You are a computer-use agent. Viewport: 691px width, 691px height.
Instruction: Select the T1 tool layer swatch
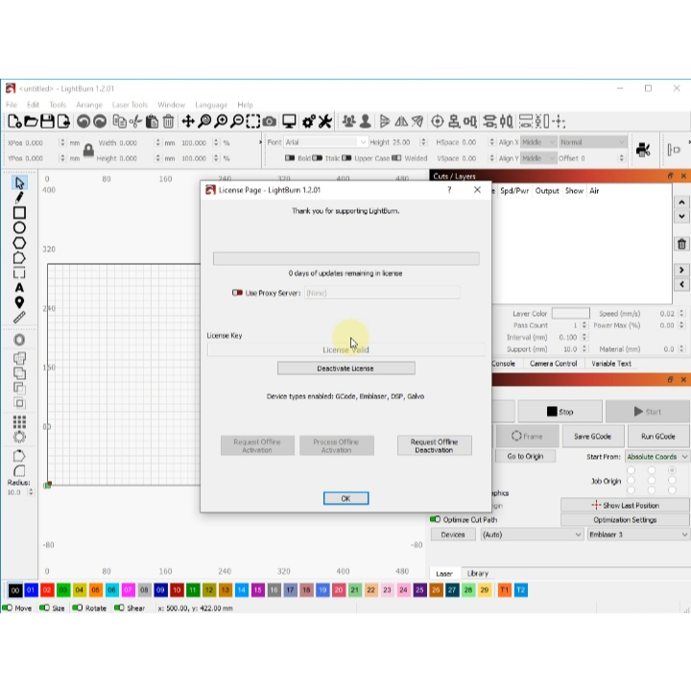tap(504, 589)
